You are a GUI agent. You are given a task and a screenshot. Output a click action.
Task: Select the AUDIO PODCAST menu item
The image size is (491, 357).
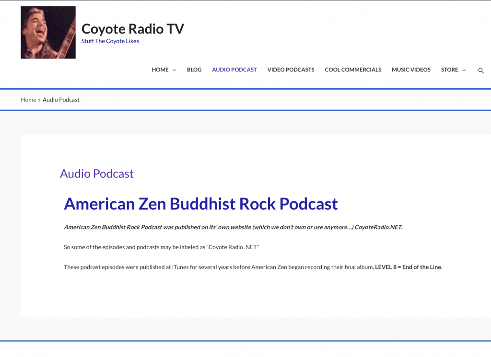tap(234, 70)
